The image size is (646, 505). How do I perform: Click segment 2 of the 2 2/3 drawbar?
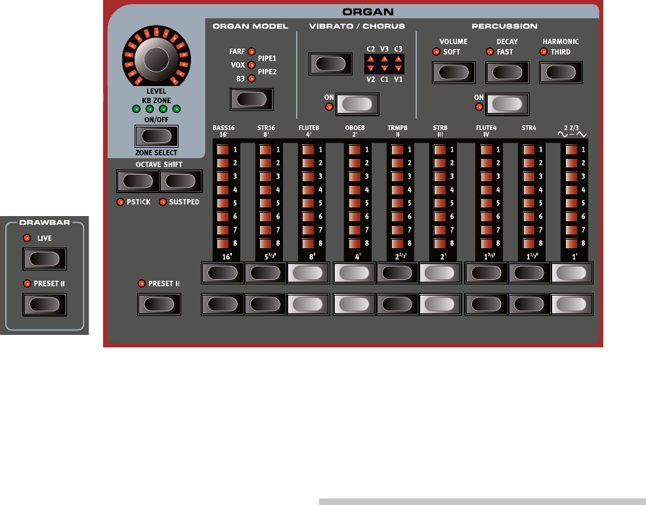pos(572,163)
